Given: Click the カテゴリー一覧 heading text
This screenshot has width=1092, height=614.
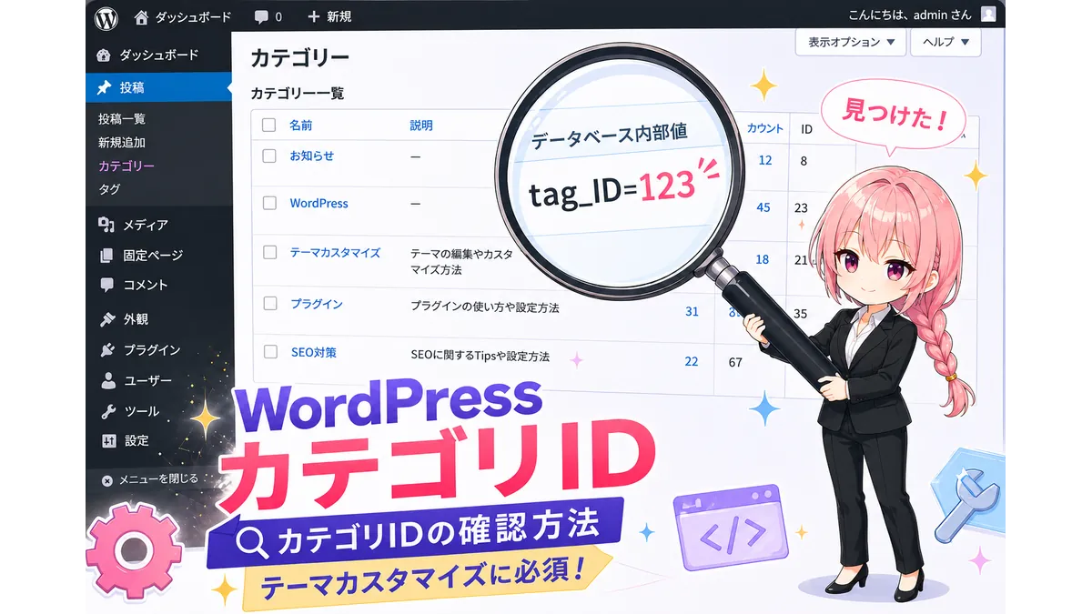Looking at the screenshot, I should click(x=298, y=93).
